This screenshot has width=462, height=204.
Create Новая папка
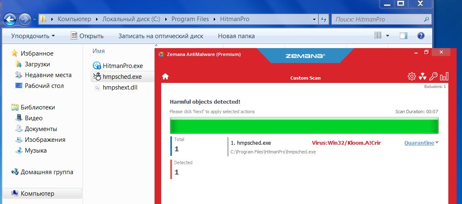point(236,36)
